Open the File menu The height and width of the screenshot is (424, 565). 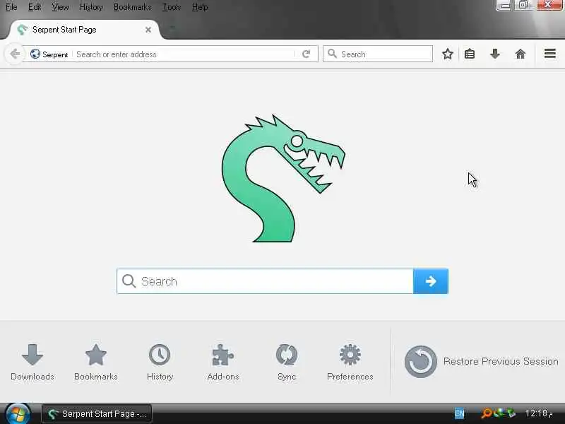11,7
